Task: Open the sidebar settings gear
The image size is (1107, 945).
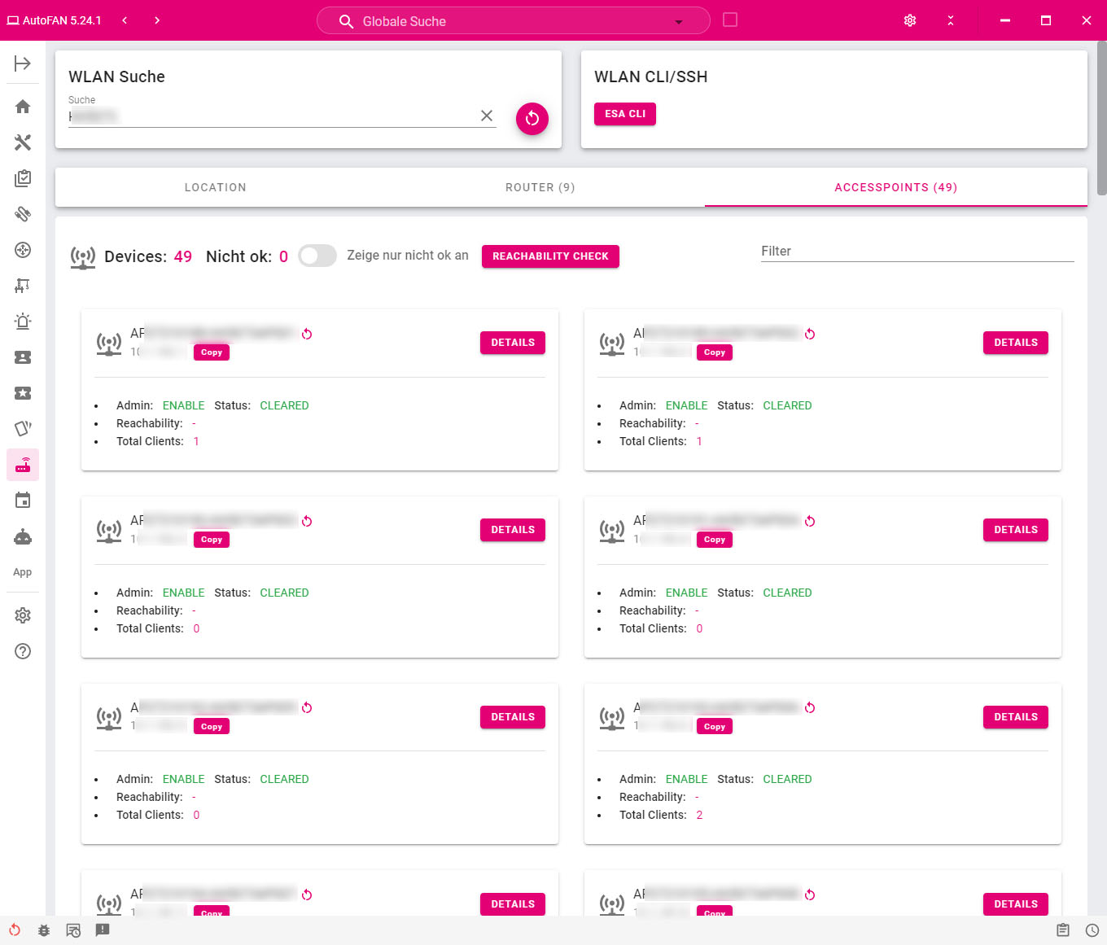Action: click(23, 615)
